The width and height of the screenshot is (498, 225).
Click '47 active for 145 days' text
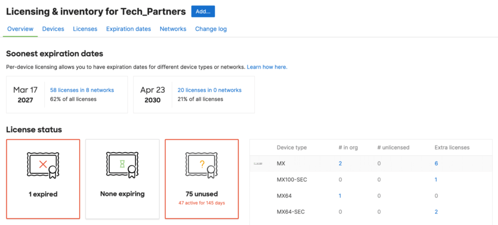pyautogui.click(x=202, y=203)
